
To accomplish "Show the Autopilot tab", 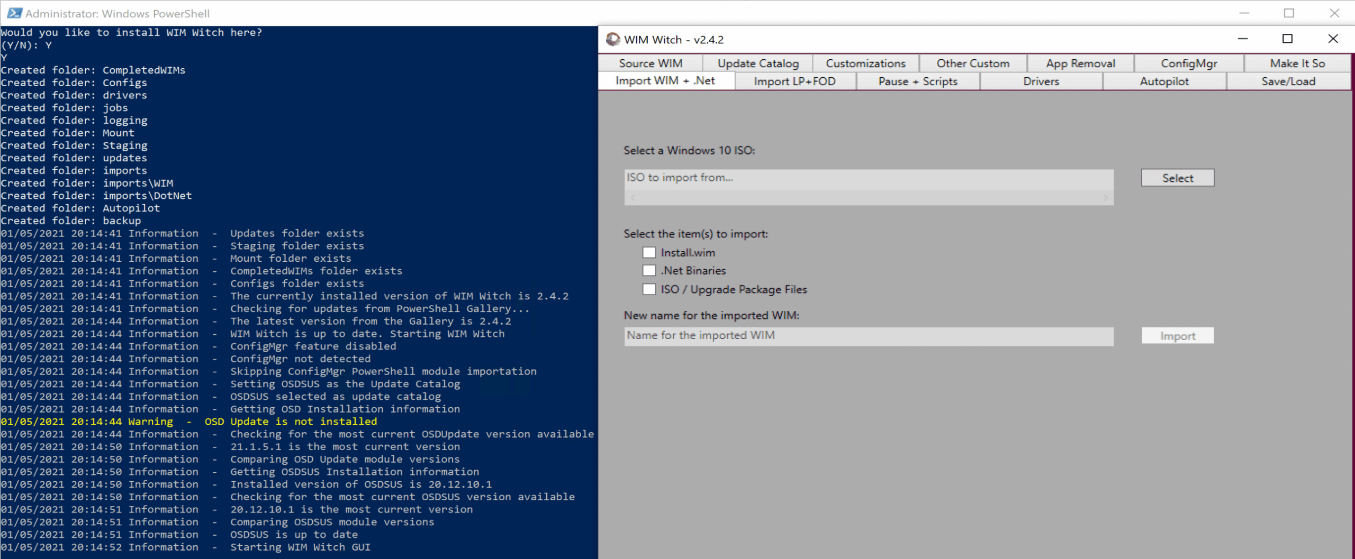I will coord(1164,81).
